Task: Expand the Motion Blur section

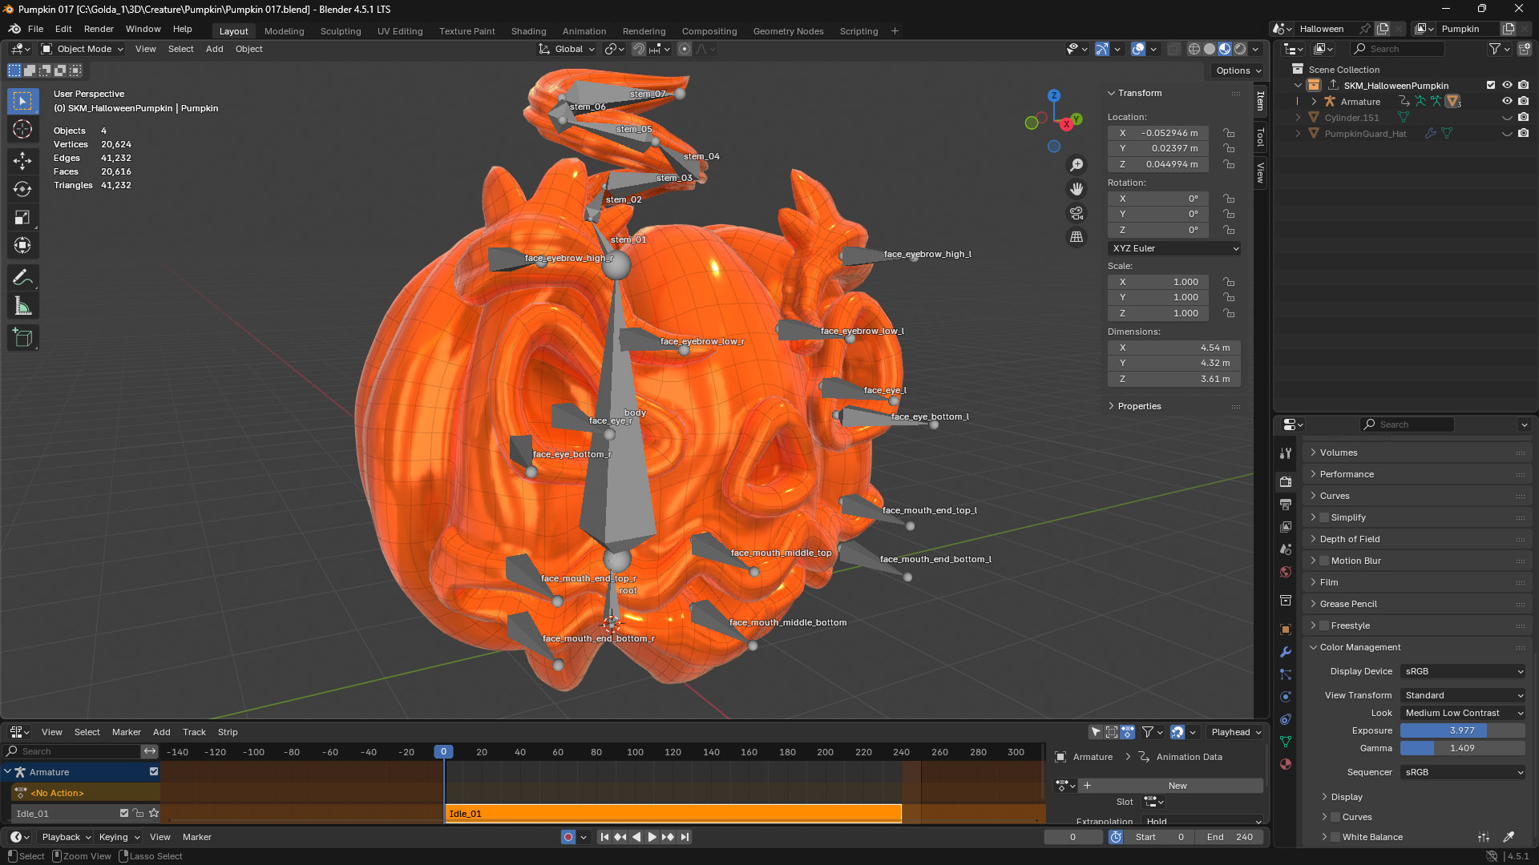Action: [x=1314, y=561]
